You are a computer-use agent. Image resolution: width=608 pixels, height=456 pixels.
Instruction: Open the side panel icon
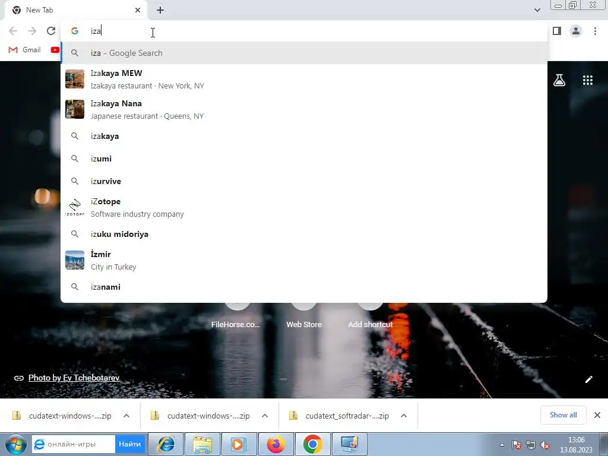point(557,31)
